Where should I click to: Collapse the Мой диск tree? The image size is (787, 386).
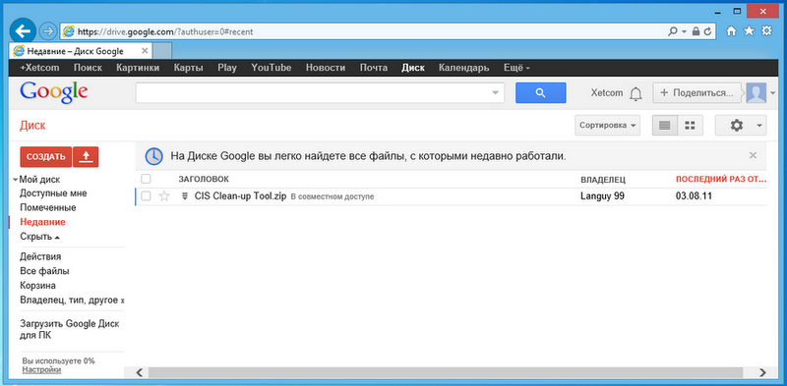click(16, 179)
